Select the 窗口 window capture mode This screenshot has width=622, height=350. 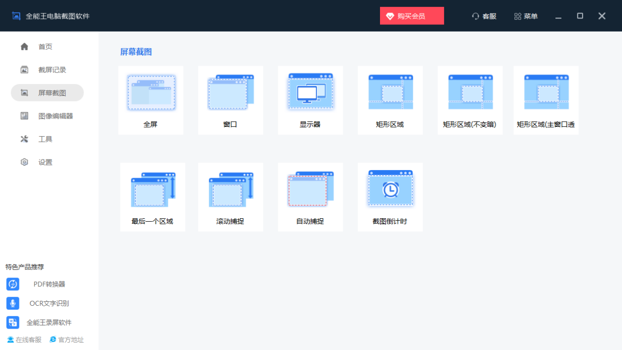pyautogui.click(x=230, y=100)
